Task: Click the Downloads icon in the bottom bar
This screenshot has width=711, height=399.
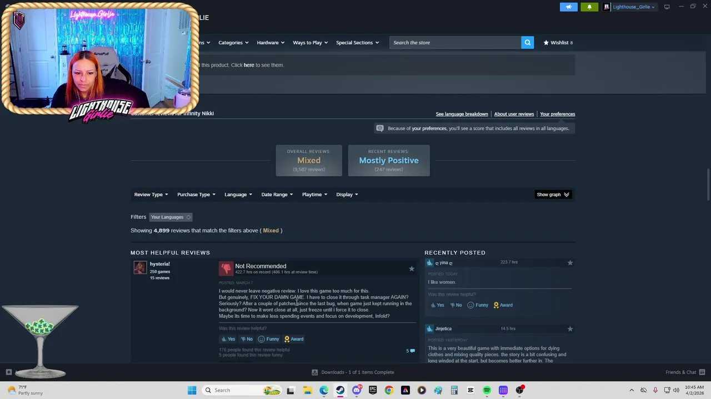Action: [314, 372]
